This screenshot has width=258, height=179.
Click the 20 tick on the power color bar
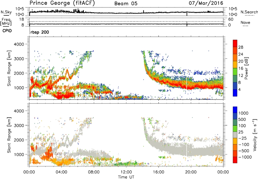click(x=241, y=61)
